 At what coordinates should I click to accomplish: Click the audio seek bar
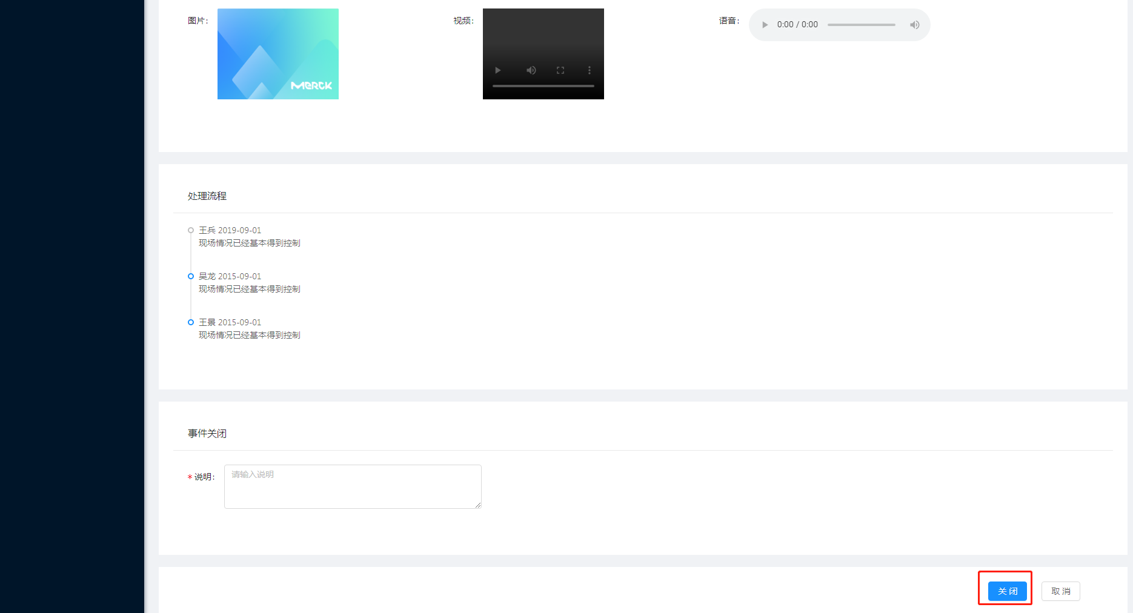click(862, 25)
